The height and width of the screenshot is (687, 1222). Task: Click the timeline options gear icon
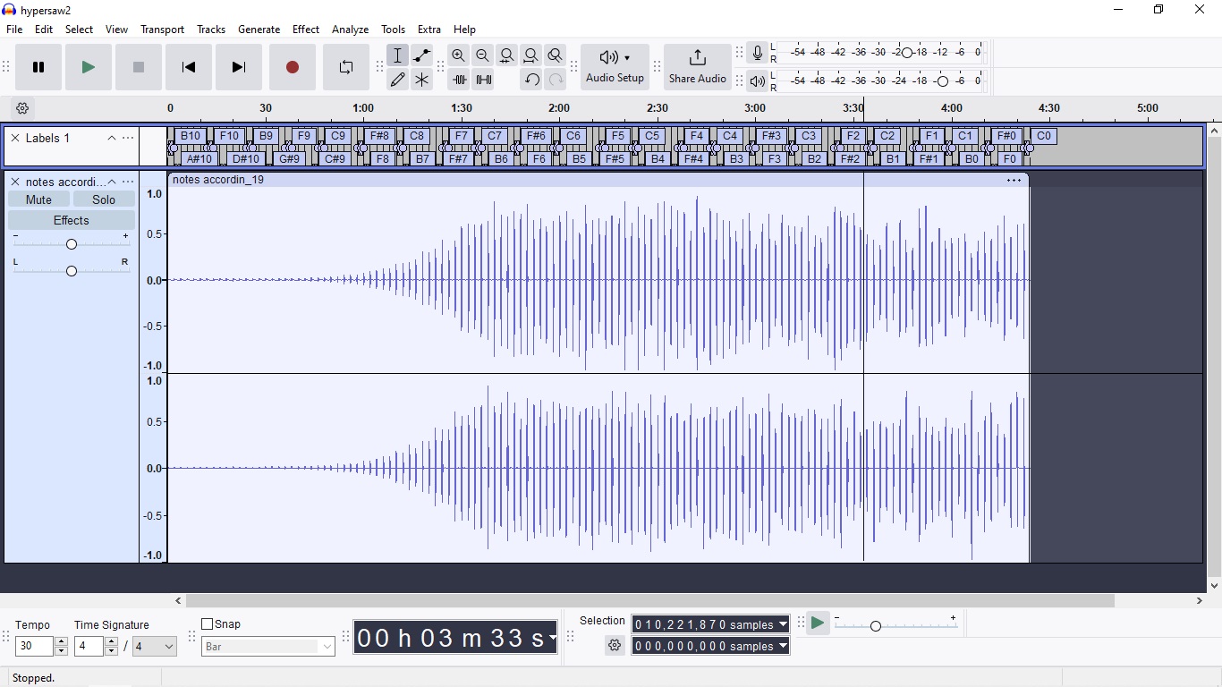tap(22, 108)
